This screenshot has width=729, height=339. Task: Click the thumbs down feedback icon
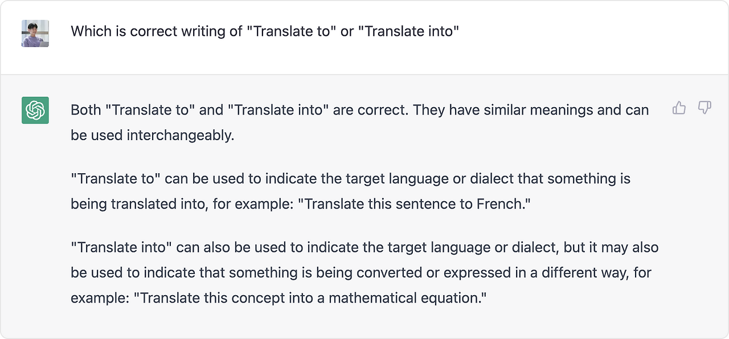point(705,108)
